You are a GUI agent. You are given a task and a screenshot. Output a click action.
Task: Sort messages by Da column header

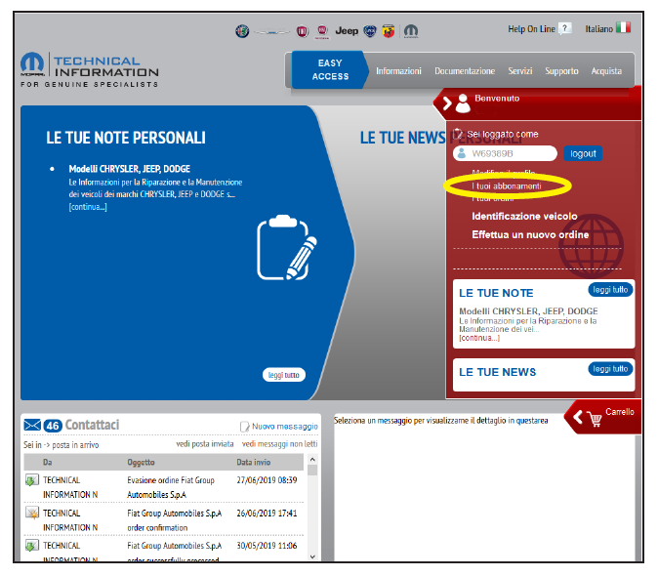48,463
